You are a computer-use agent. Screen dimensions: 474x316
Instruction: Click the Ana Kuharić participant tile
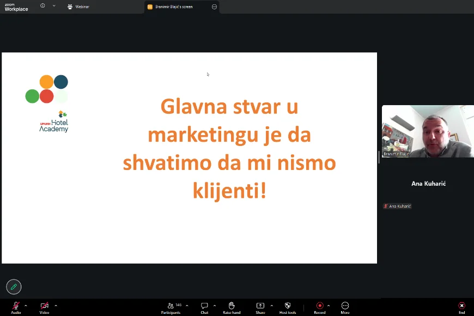(427, 184)
